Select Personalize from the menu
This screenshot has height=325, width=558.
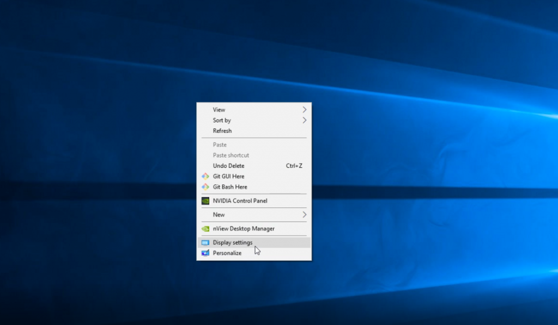254,253
